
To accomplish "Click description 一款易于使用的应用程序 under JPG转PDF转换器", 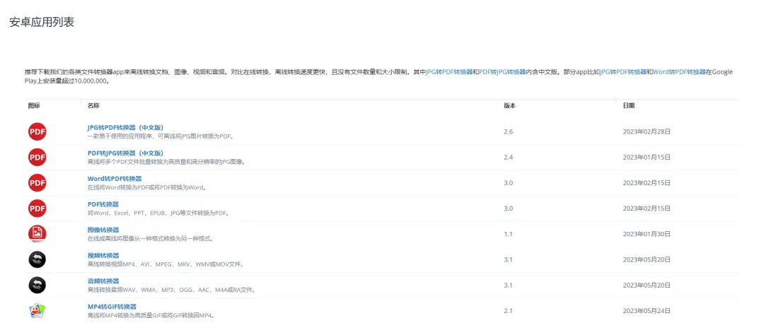I will 161,136.
